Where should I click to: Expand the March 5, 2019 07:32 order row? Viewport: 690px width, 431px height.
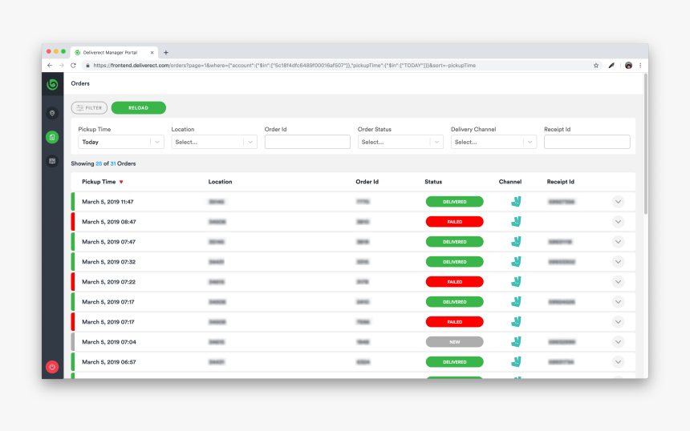click(619, 262)
